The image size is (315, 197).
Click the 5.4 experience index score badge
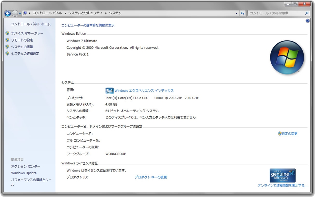(110, 91)
